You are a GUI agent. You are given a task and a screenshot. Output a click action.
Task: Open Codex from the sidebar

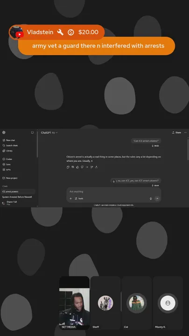[x=7, y=159]
